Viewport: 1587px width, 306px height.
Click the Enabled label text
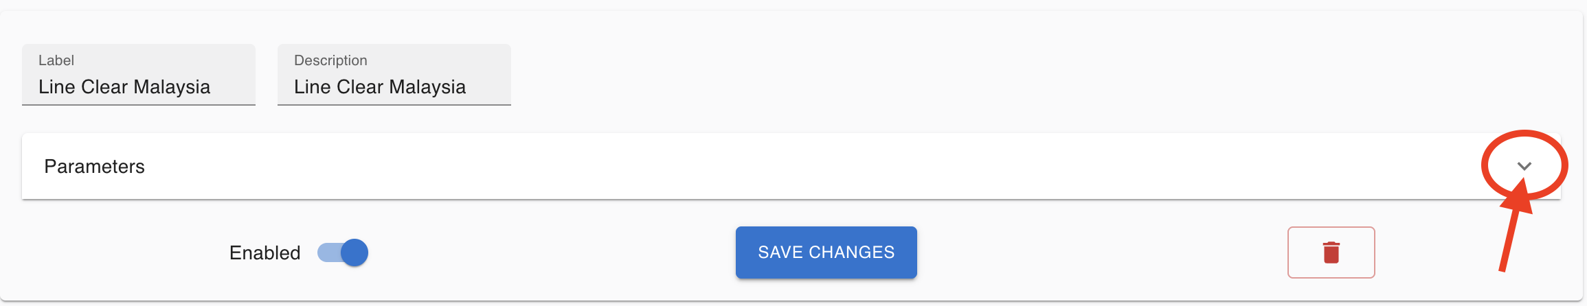click(x=264, y=253)
